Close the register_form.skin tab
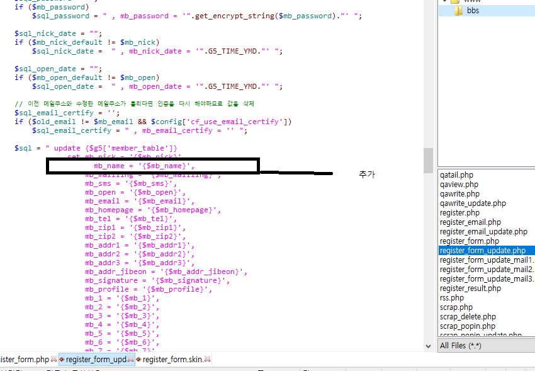Viewport: 535px width, 371px height. coord(207,360)
